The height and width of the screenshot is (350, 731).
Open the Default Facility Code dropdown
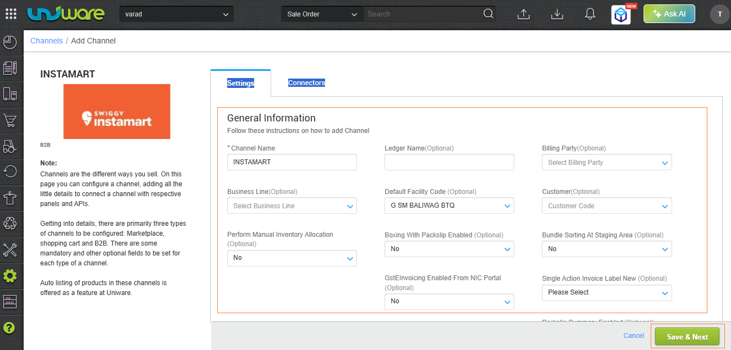[449, 205]
